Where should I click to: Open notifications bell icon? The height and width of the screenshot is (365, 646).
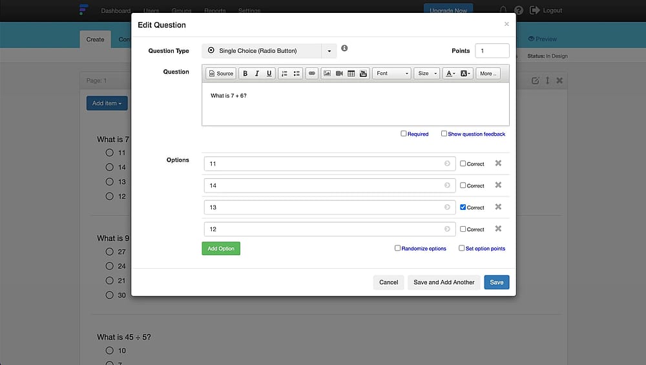click(x=503, y=10)
